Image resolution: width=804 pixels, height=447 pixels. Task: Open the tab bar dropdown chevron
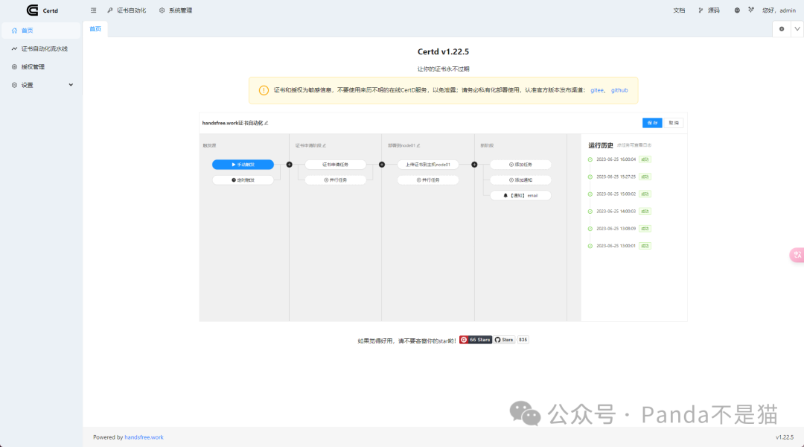797,29
